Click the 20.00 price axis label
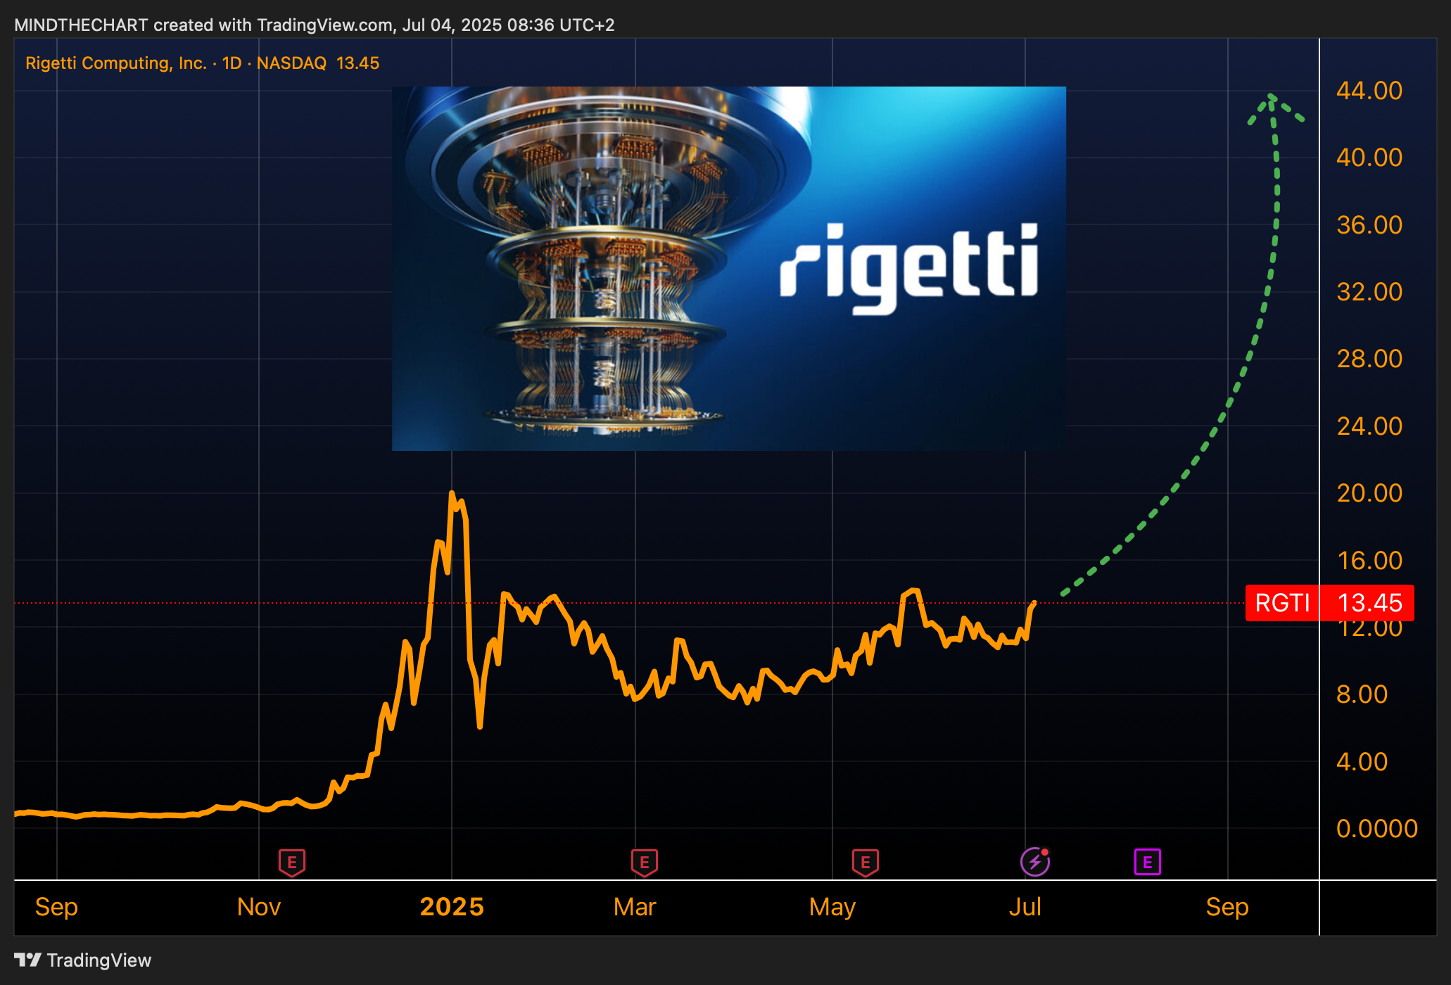Image resolution: width=1451 pixels, height=985 pixels. pyautogui.click(x=1369, y=493)
